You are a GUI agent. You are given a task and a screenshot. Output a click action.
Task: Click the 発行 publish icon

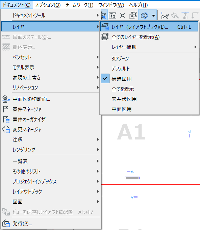6,223
